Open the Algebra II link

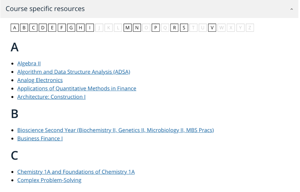(29, 63)
